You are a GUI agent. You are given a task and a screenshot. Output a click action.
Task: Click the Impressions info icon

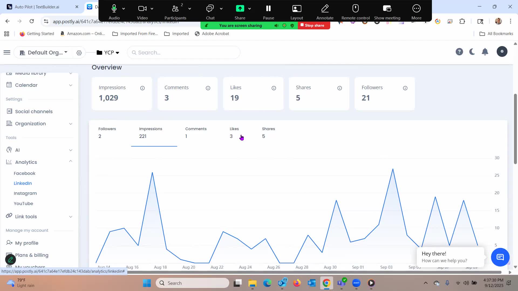tap(142, 88)
